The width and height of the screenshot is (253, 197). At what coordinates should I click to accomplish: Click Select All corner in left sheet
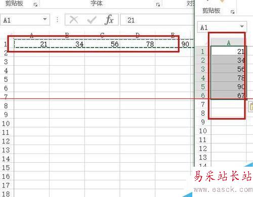pyautogui.click(x=7, y=35)
